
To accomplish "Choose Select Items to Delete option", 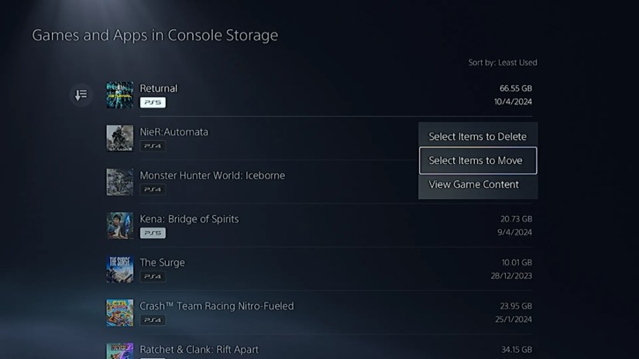I will point(478,136).
